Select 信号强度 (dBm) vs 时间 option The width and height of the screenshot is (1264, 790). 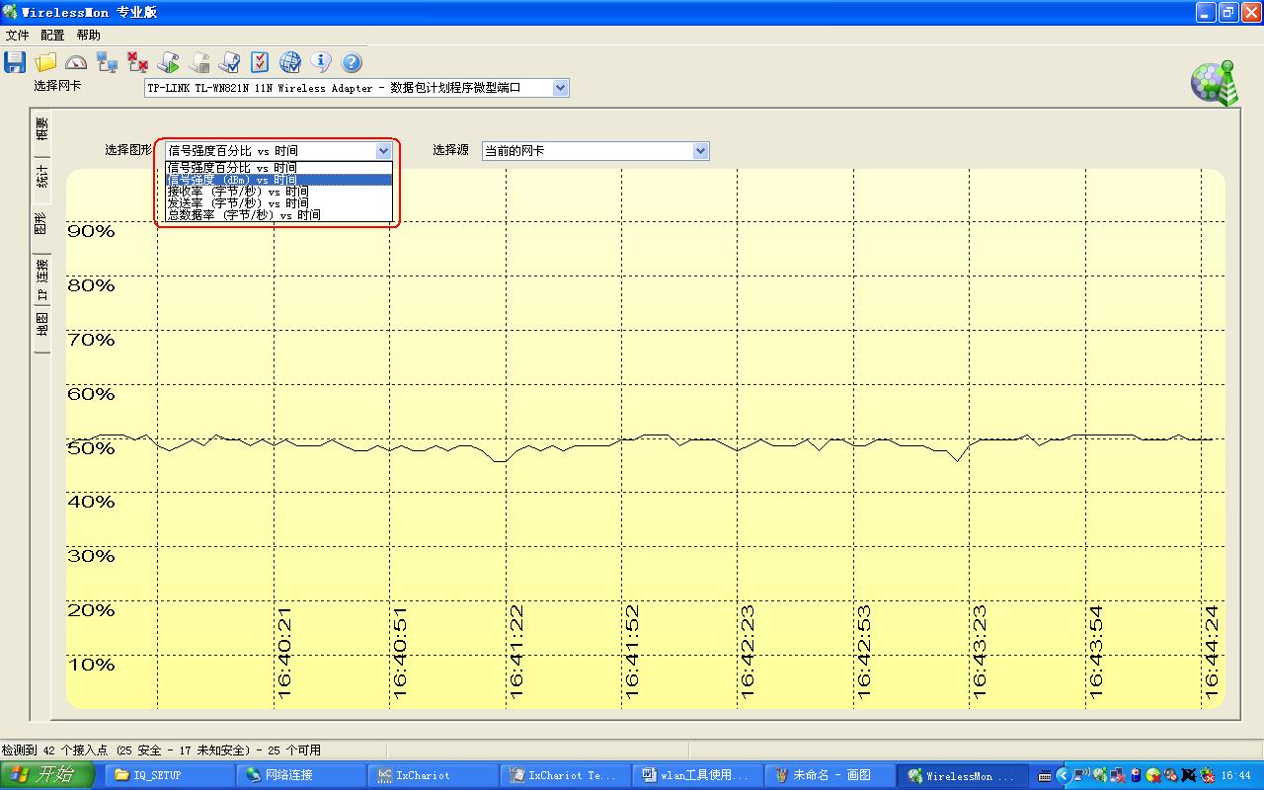278,180
